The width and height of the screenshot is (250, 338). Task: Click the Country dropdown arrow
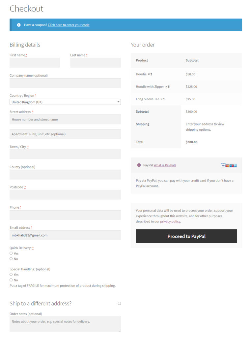[118, 102]
